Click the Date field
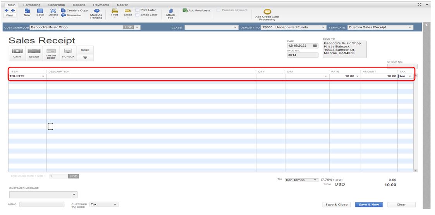Viewport: 435px width, 215px height. tap(300, 46)
